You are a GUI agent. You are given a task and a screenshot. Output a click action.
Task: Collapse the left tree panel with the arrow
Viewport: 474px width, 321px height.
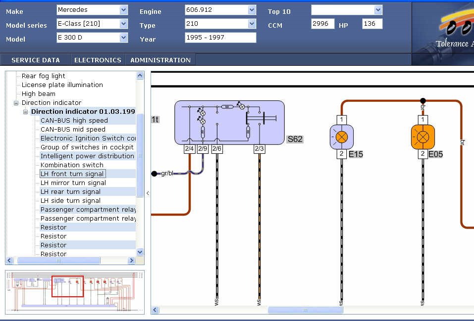(x=148, y=193)
